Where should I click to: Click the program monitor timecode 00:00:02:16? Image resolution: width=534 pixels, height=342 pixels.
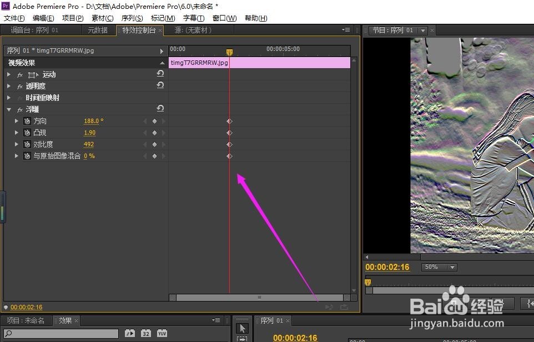[x=387, y=267]
